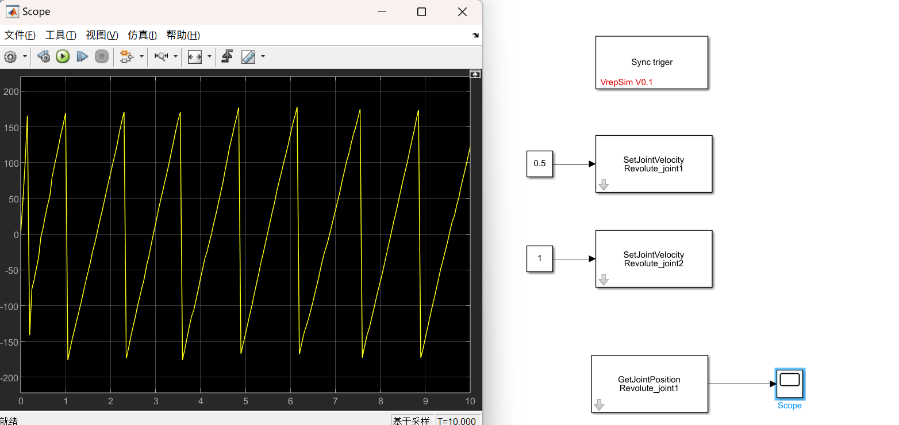Screen dimensions: 899x425
Task: Select the constant block with value 0.5
Action: click(x=540, y=163)
